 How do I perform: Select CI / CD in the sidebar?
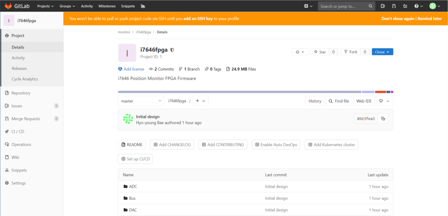(x=18, y=132)
